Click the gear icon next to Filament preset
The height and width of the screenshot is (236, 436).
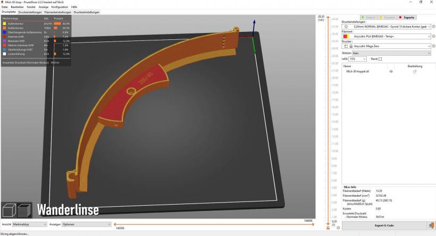[x=433, y=36]
